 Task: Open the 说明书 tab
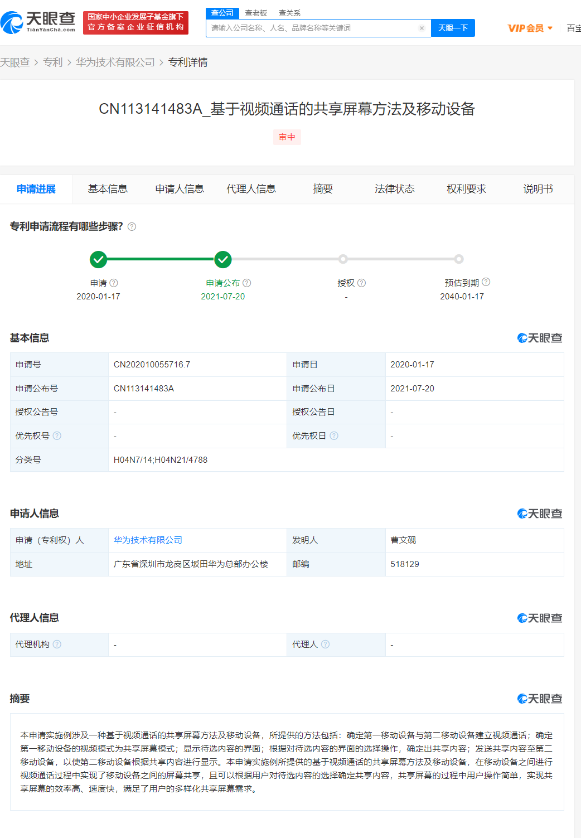click(x=538, y=189)
